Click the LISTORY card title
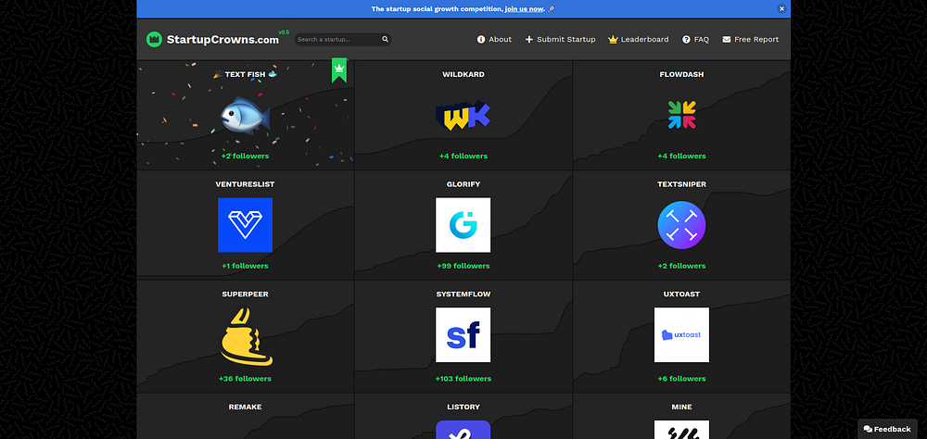The image size is (927, 439). point(463,408)
